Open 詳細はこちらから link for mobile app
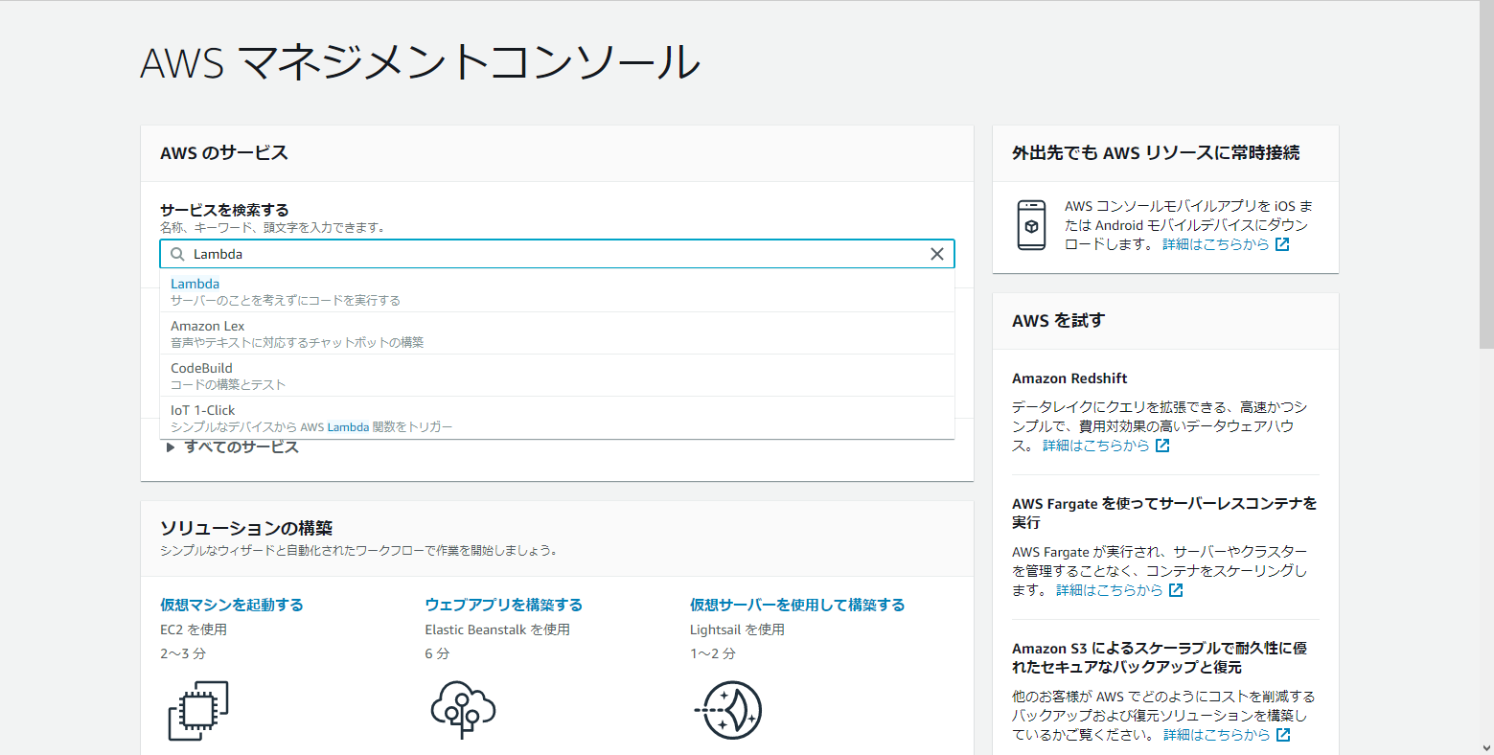The image size is (1494, 755). click(1215, 244)
